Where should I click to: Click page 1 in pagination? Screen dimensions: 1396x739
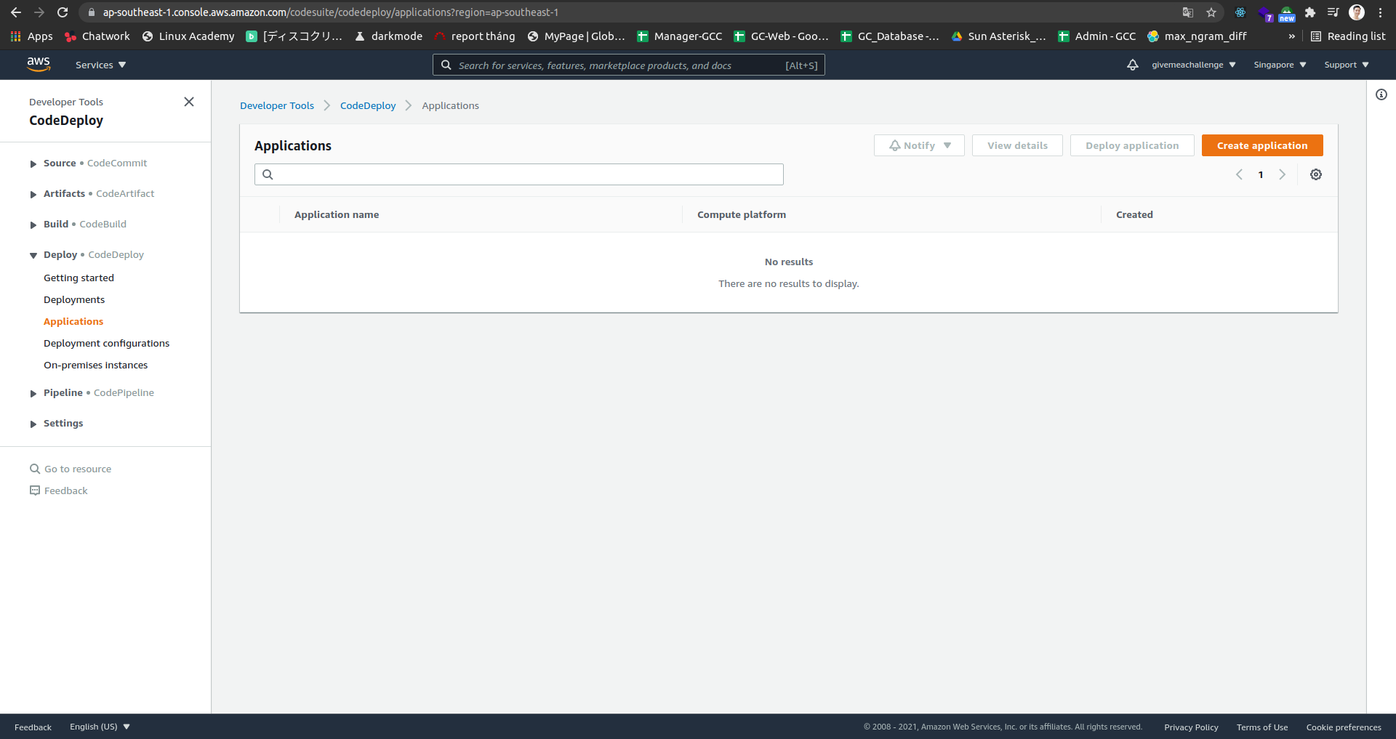[x=1260, y=174]
